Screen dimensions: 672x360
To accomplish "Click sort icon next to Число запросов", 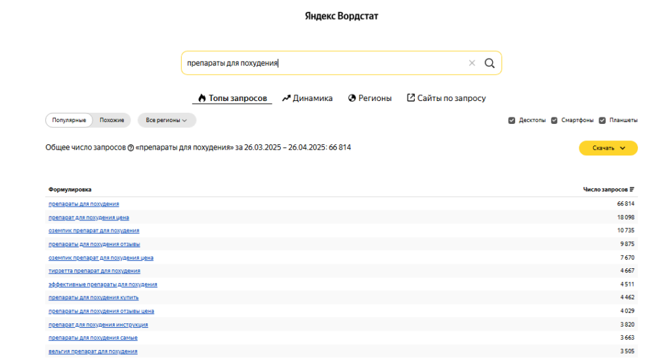I will (x=632, y=190).
